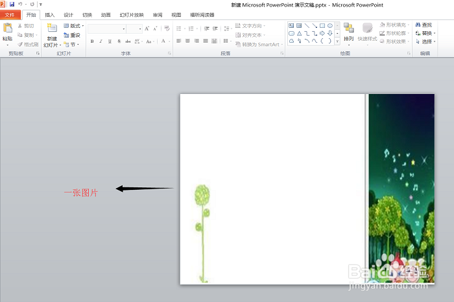454x302 pixels.
Task: Click the font name combo box
Action: [106, 29]
